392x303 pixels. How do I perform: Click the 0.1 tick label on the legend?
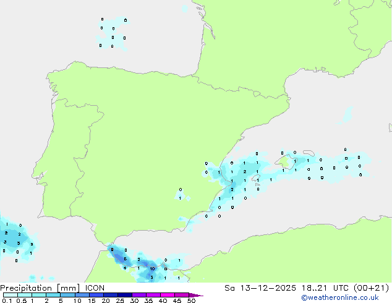[6, 301]
